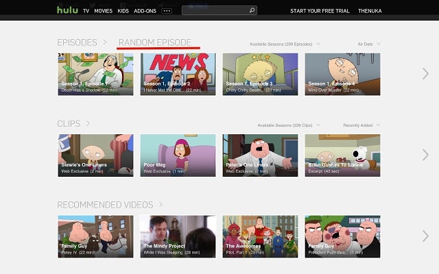439x274 pixels.
Task: Open the TV menu
Action: (86, 11)
